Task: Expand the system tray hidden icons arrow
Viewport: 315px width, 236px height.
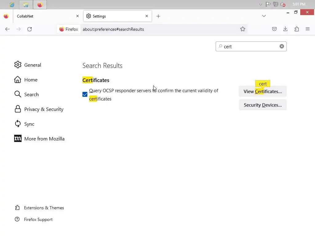Action: click(x=261, y=5)
